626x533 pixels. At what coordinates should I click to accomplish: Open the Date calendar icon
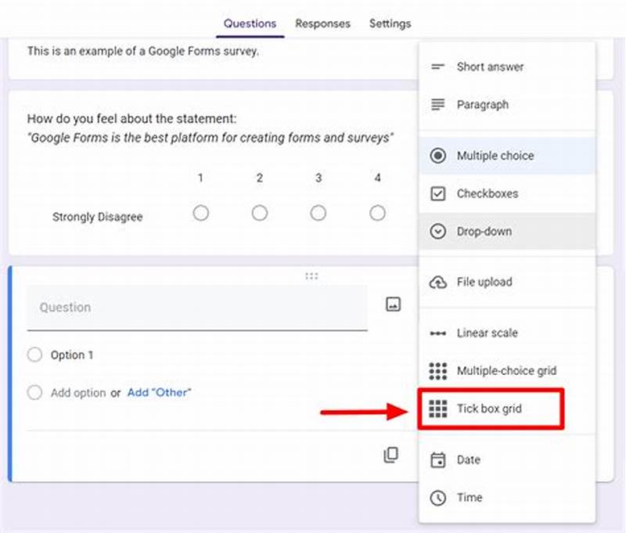pyautogui.click(x=438, y=460)
